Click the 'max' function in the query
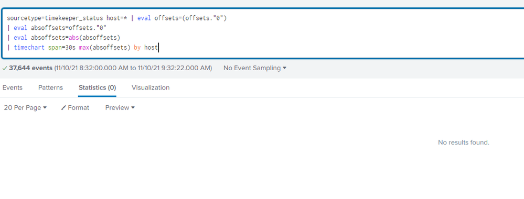The width and height of the screenshot is (524, 199). click(84, 48)
